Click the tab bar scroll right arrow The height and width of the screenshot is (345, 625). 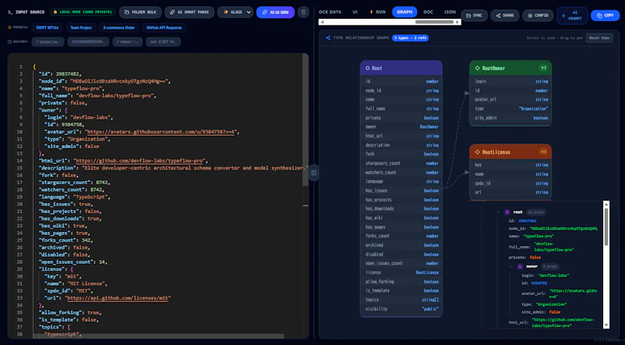tap(458, 22)
